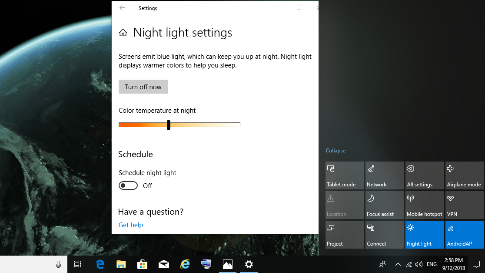This screenshot has height=273, width=485.
Task: Open VPN quick action
Action: (x=464, y=205)
